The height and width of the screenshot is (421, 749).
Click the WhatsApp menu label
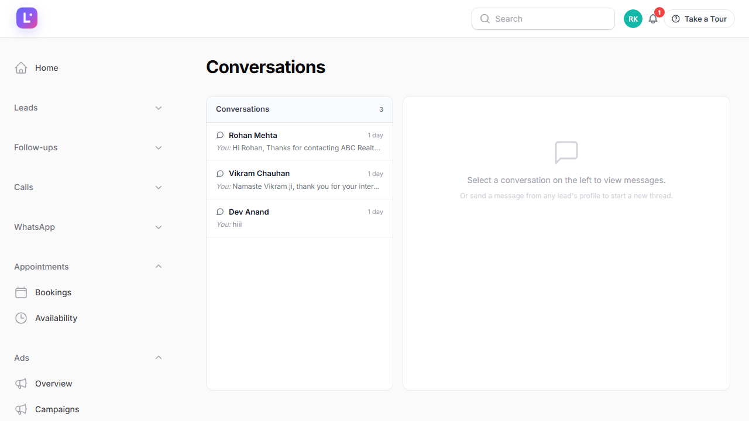35,227
